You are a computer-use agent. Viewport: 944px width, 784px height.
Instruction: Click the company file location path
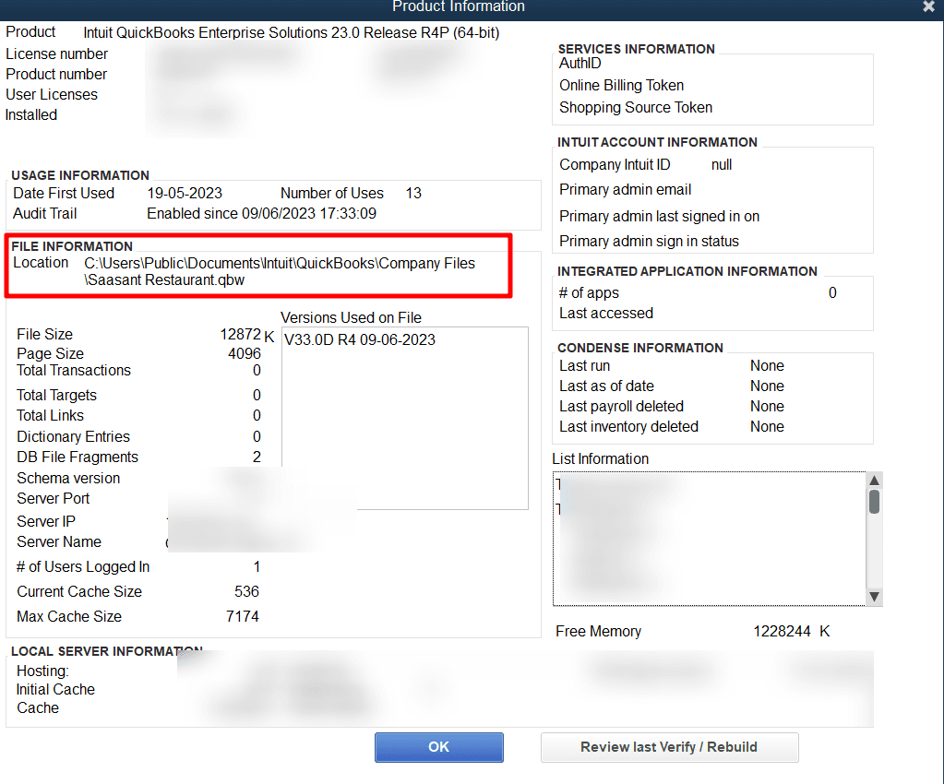[280, 271]
